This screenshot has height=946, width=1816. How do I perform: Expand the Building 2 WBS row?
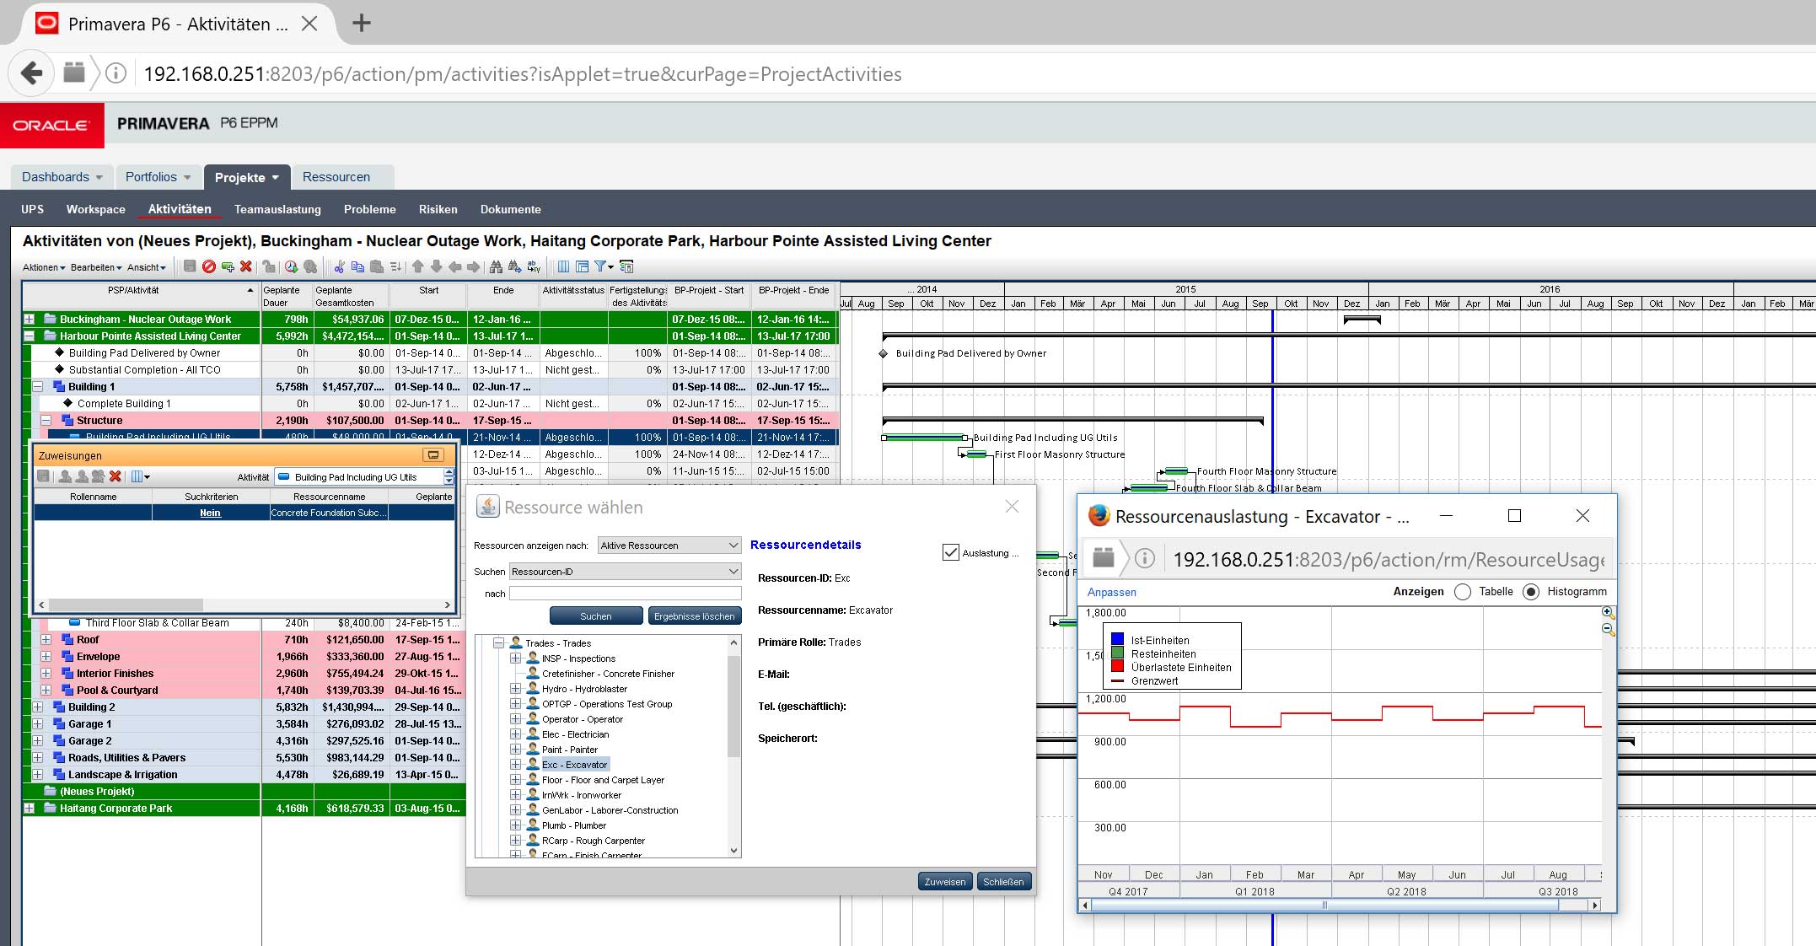37,707
